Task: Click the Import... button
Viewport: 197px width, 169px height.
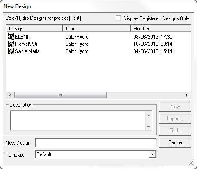Action: click(175, 119)
